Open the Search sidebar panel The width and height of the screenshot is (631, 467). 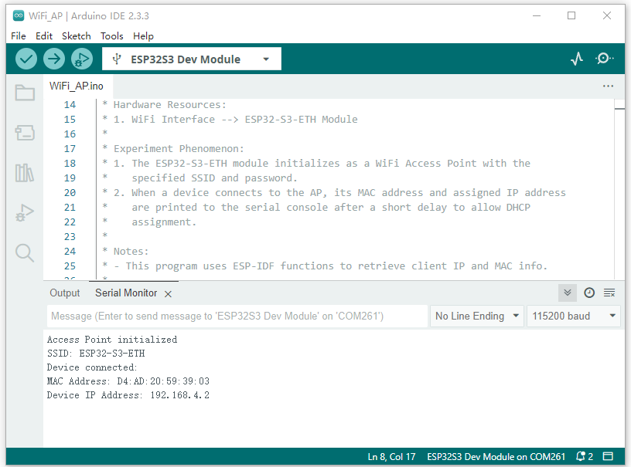[25, 253]
